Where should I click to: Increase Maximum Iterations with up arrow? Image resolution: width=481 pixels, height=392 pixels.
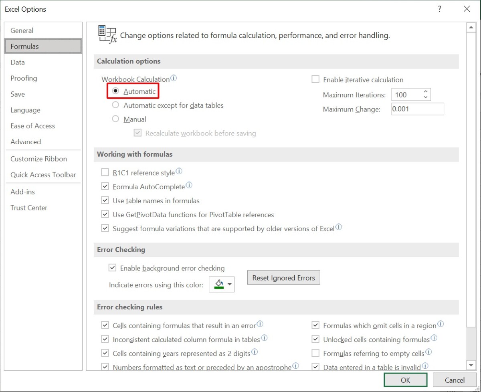425,91
